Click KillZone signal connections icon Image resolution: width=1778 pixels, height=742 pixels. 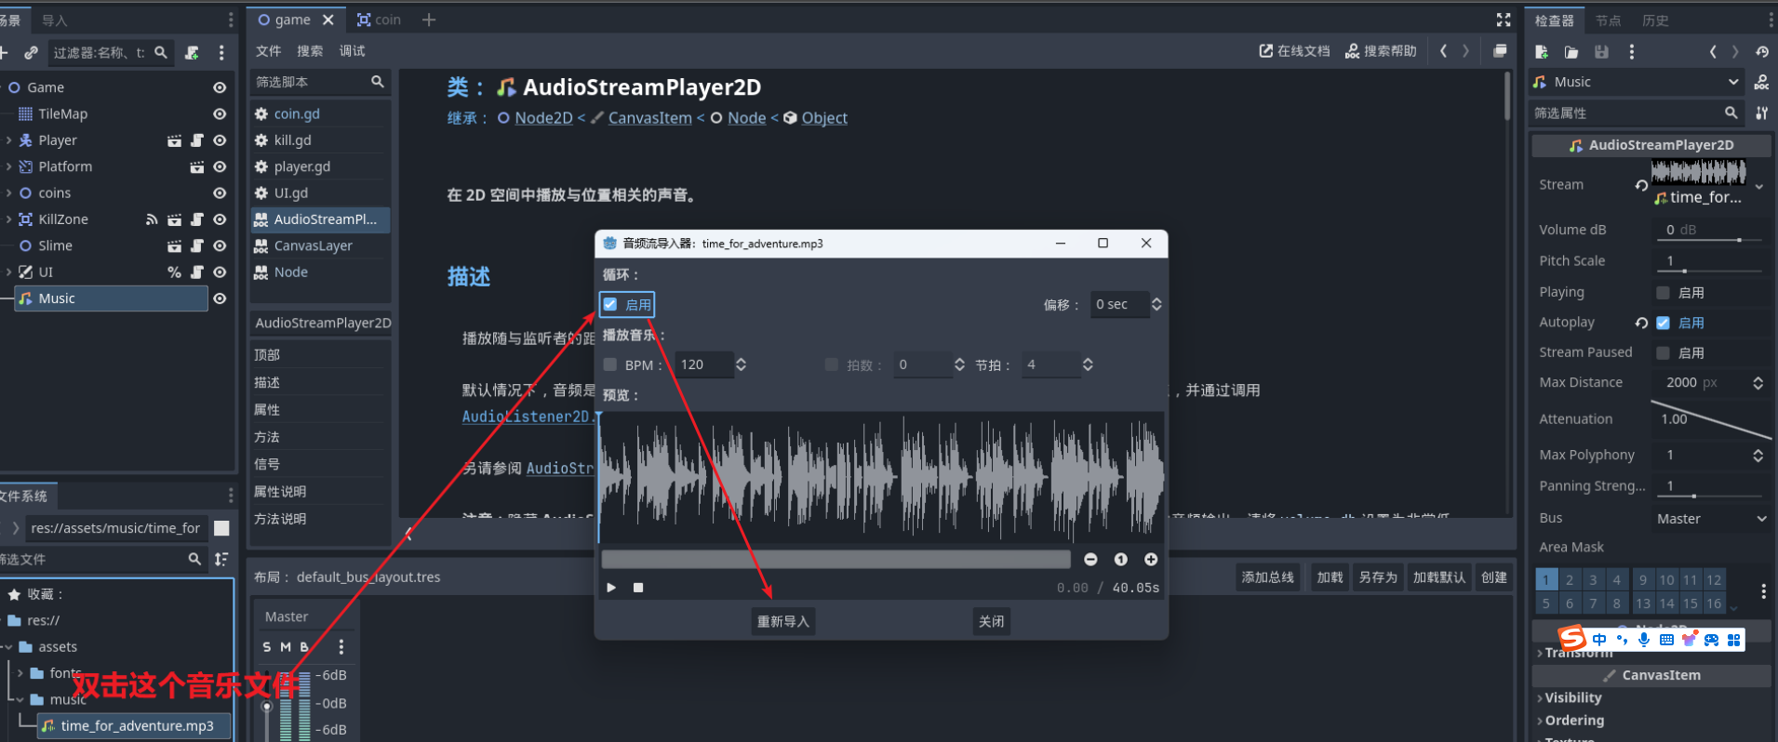pyautogui.click(x=152, y=219)
